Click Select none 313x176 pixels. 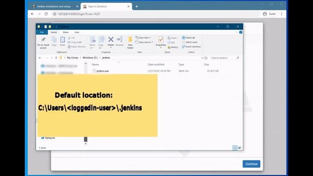click(x=189, y=42)
